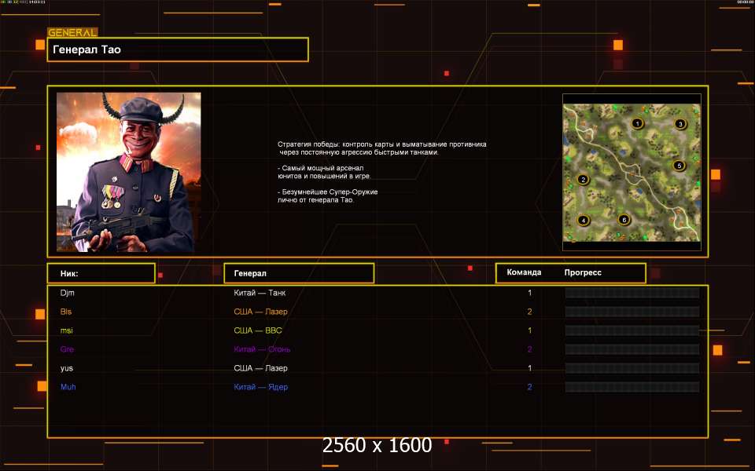The width and height of the screenshot is (755, 471).
Task: Click the Генерал Тао title box
Action: pos(178,49)
